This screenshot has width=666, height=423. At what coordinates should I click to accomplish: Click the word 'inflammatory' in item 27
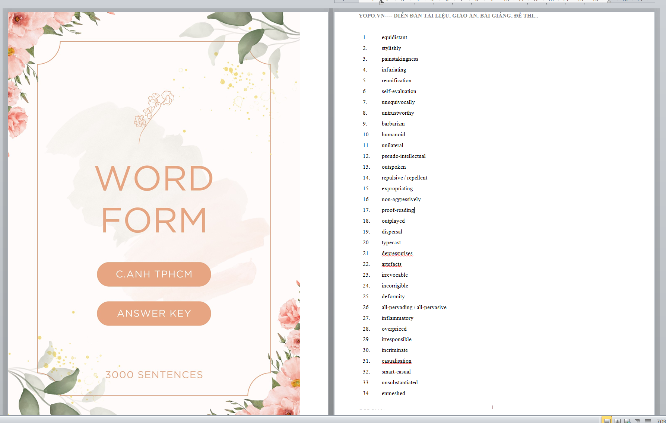397,318
